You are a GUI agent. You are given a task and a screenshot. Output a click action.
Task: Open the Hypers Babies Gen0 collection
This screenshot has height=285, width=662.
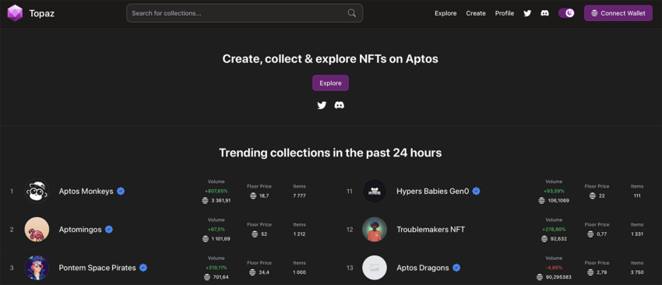tap(433, 192)
